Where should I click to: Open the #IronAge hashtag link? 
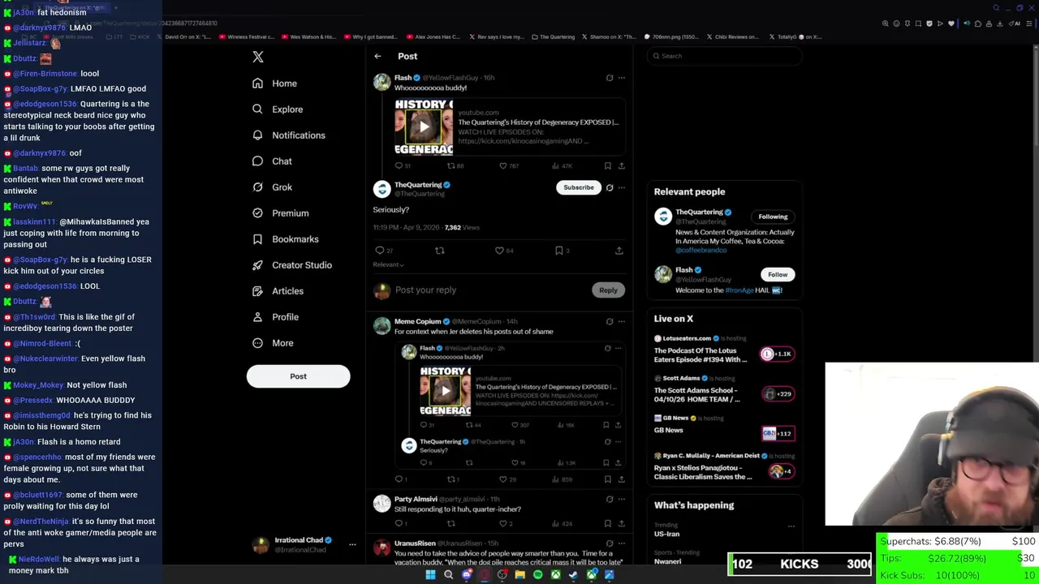click(739, 290)
